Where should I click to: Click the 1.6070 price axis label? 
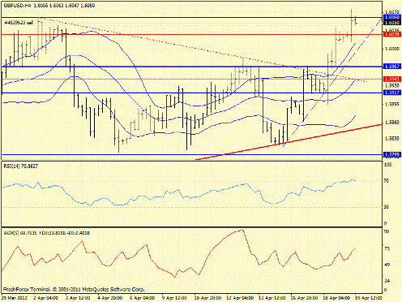click(x=392, y=12)
